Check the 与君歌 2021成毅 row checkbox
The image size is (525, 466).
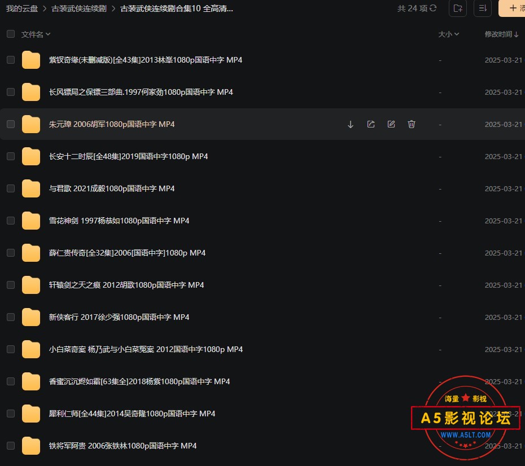point(11,188)
